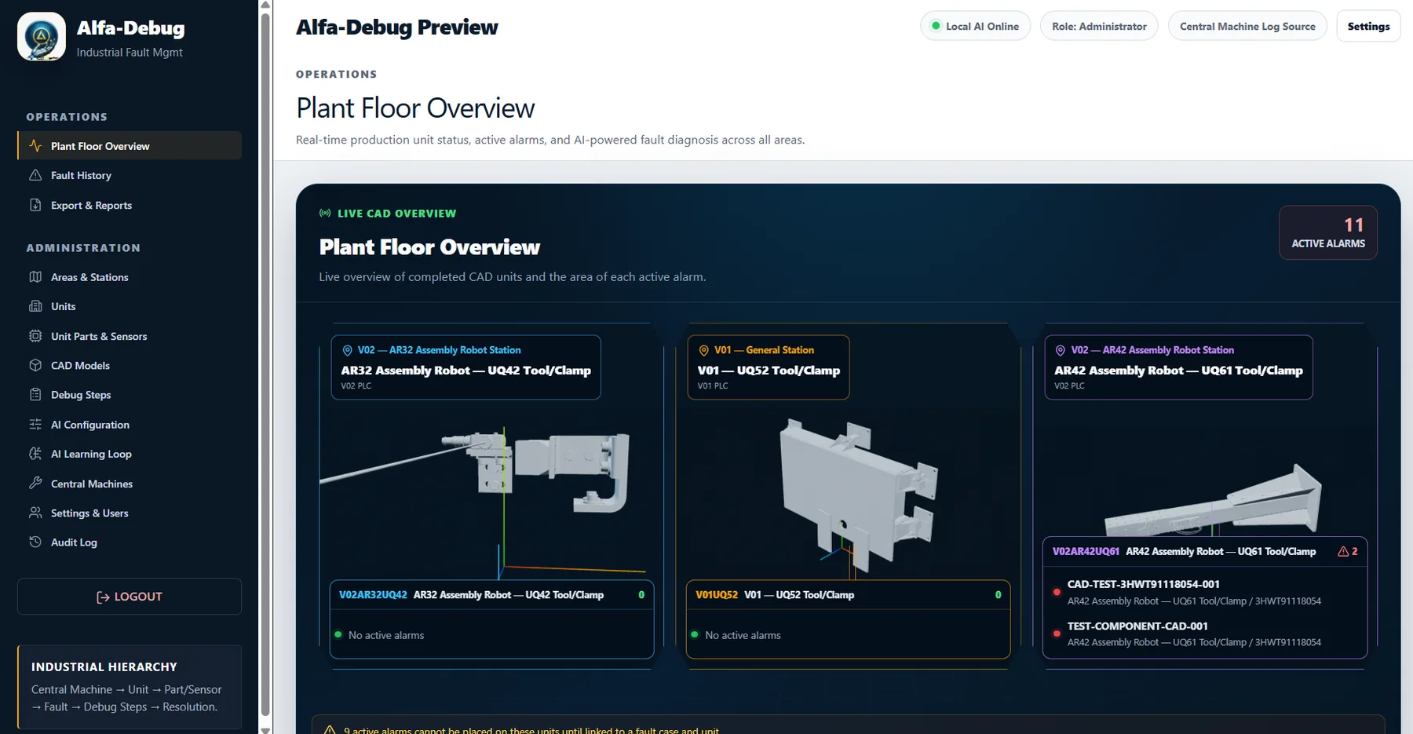Image resolution: width=1413 pixels, height=734 pixels.
Task: Click the Units building icon
Action: point(35,306)
